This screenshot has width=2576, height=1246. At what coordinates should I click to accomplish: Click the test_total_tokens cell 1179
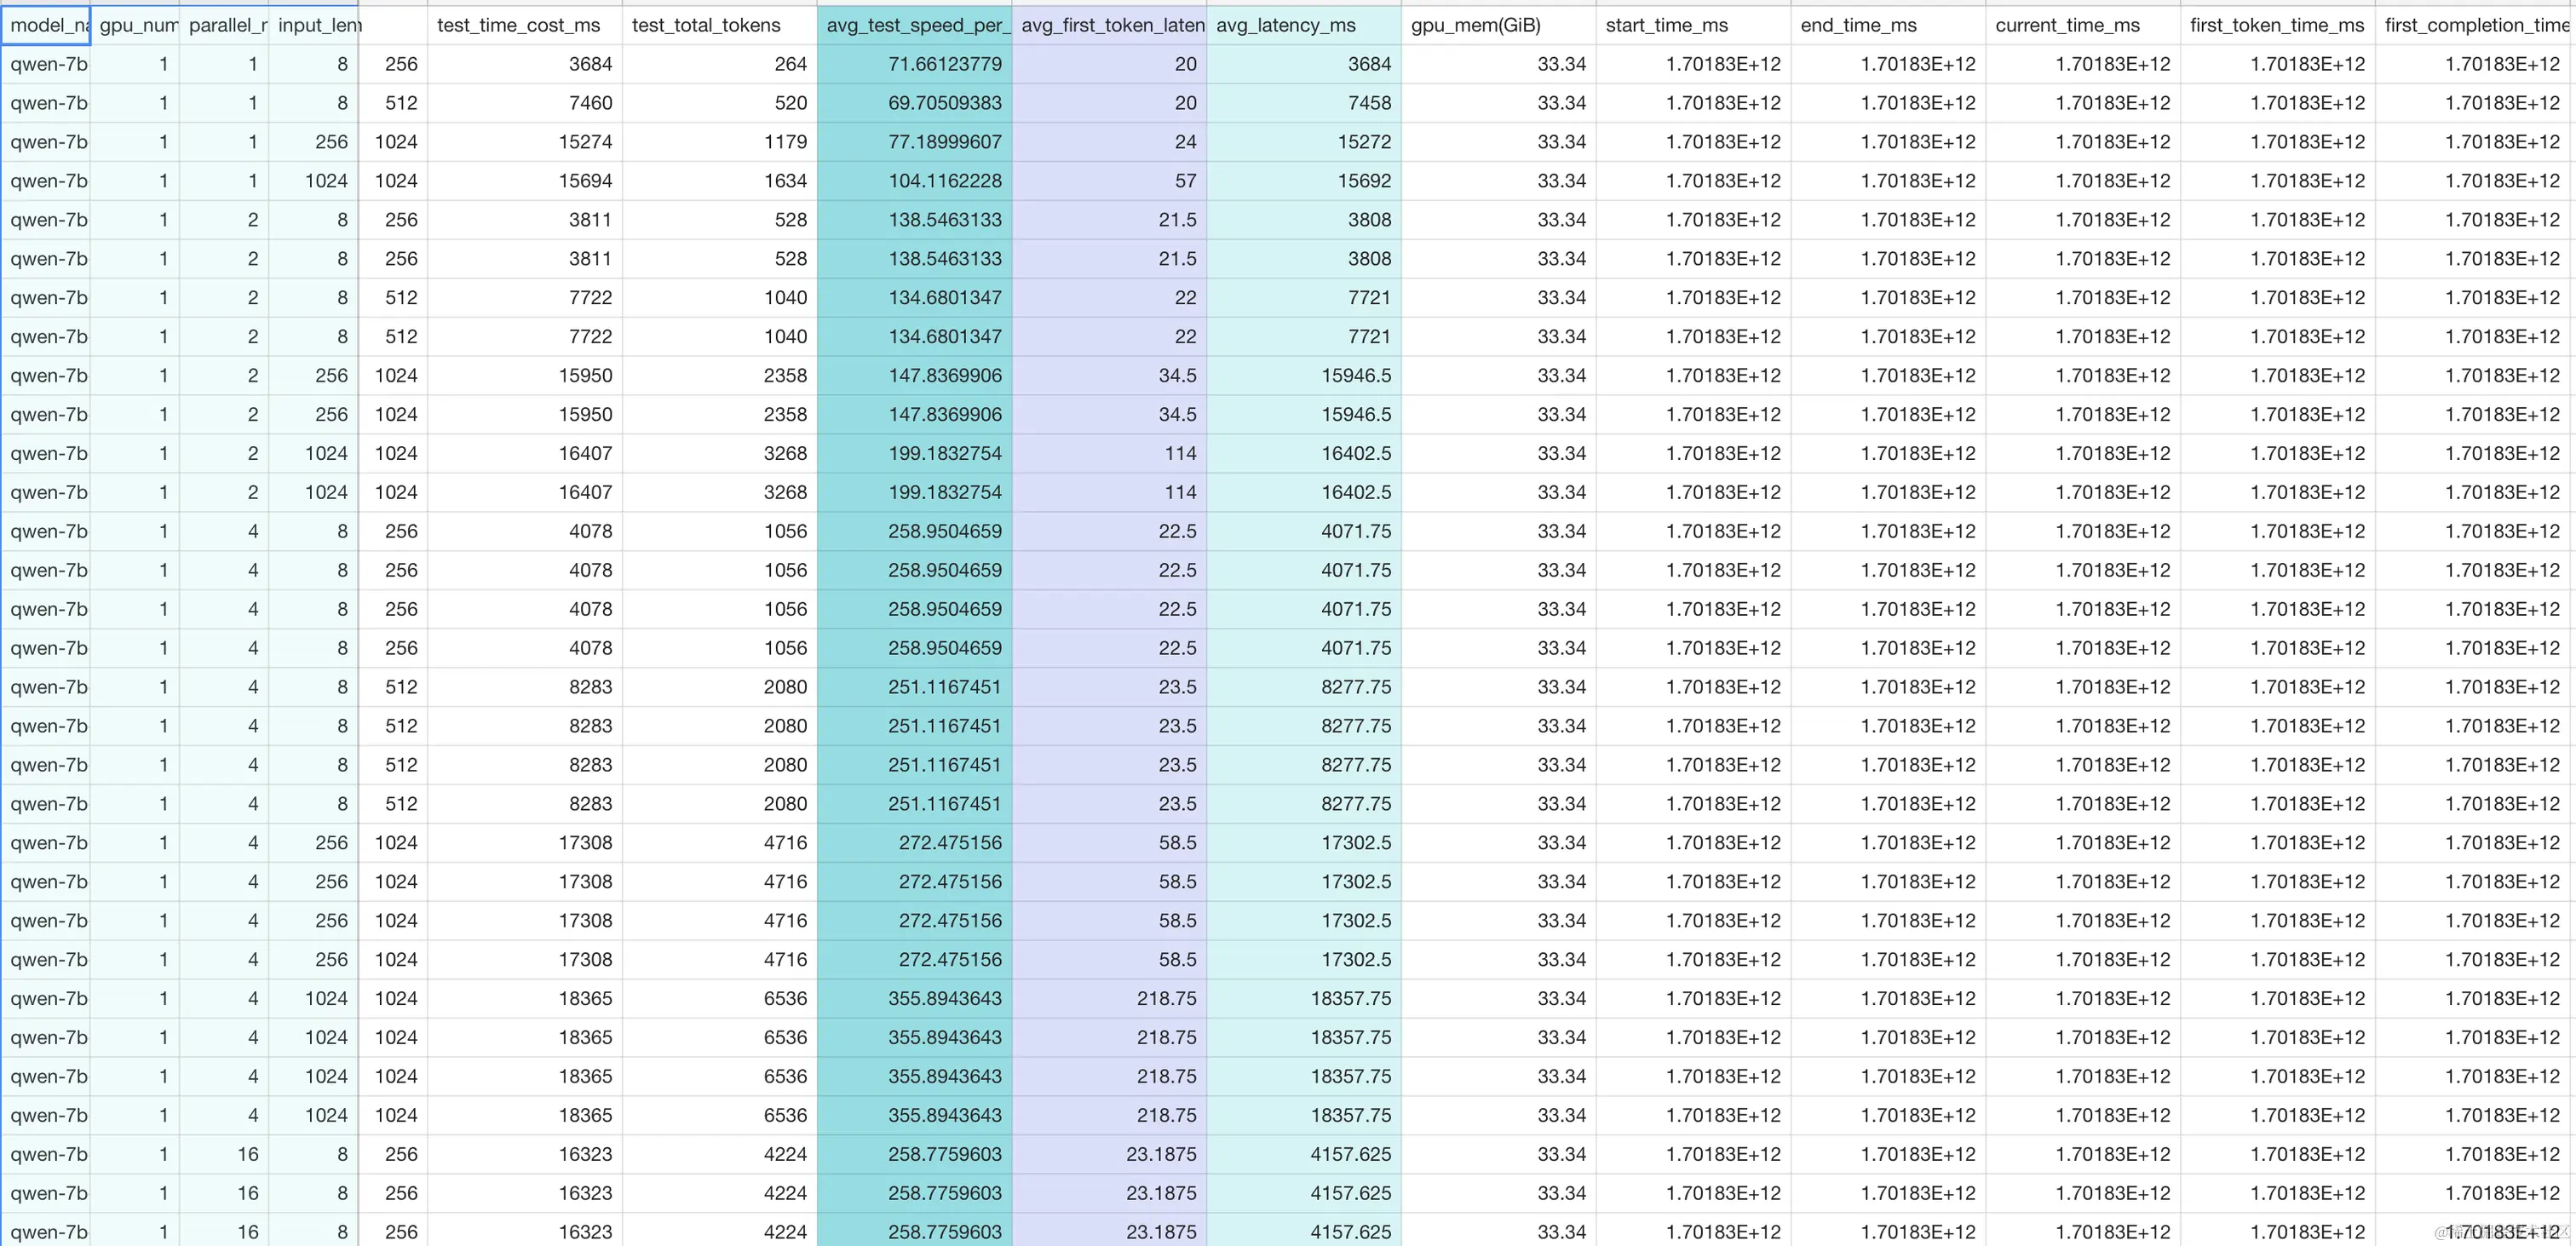click(x=785, y=142)
